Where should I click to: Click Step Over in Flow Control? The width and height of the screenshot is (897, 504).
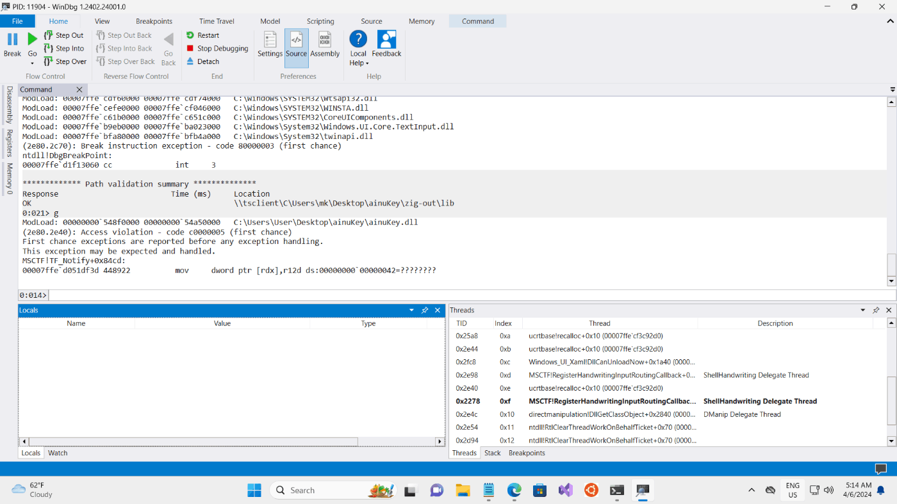pos(65,61)
